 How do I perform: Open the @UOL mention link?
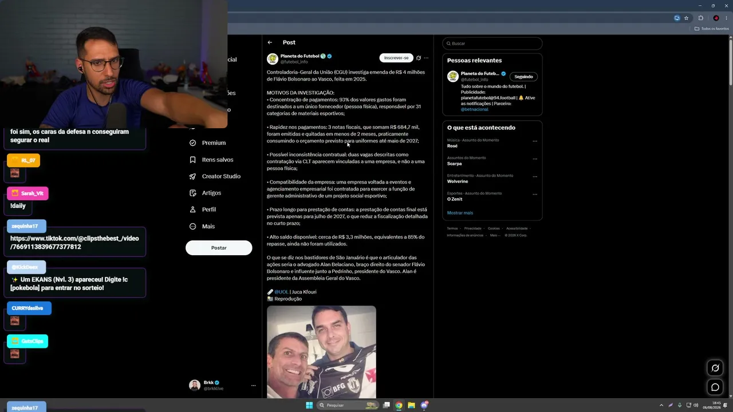coord(281,292)
